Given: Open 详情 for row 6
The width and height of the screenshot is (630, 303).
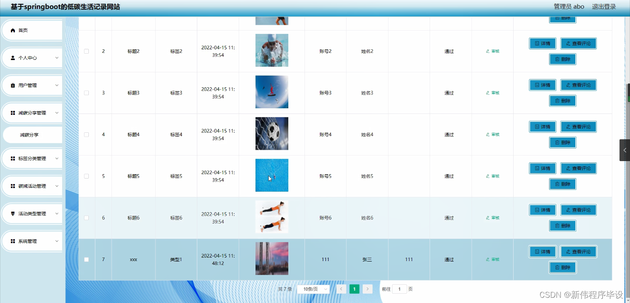Looking at the screenshot, I should pos(542,210).
